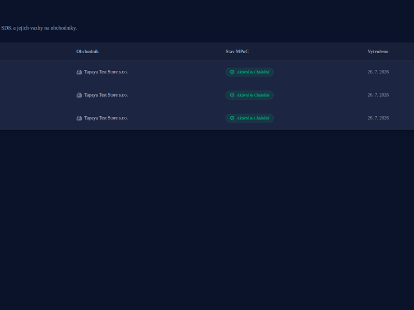This screenshot has width=414, height=310.
Task: Click the Vytvořeno column header
Action: click(378, 52)
